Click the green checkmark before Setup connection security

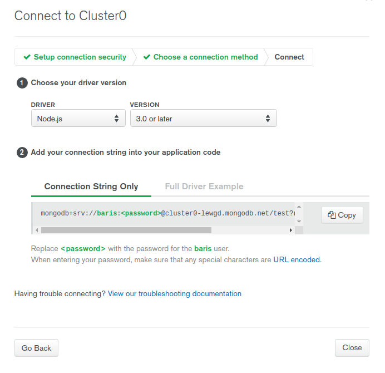click(x=27, y=57)
